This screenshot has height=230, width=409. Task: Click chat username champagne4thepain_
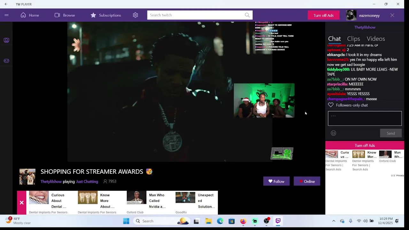(346, 99)
